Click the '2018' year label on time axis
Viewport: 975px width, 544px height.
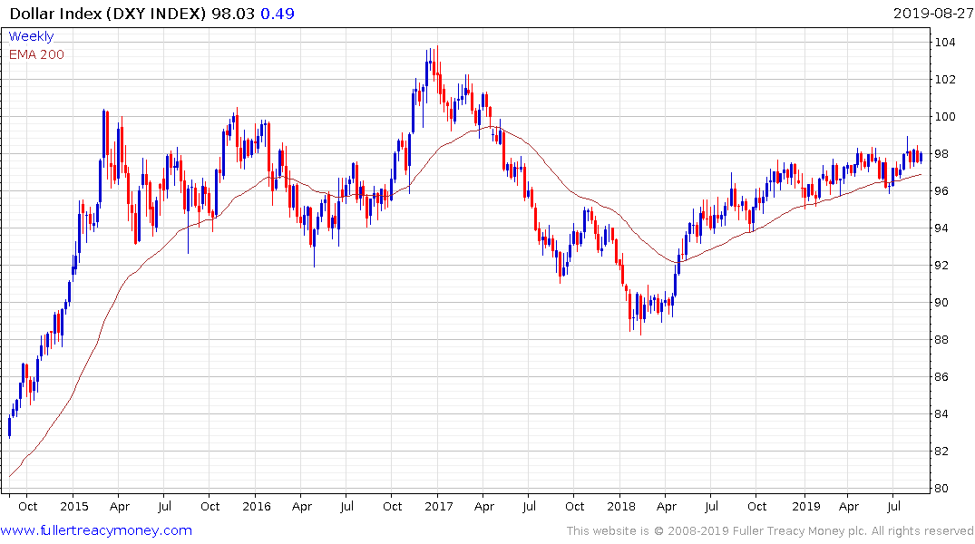coord(621,507)
